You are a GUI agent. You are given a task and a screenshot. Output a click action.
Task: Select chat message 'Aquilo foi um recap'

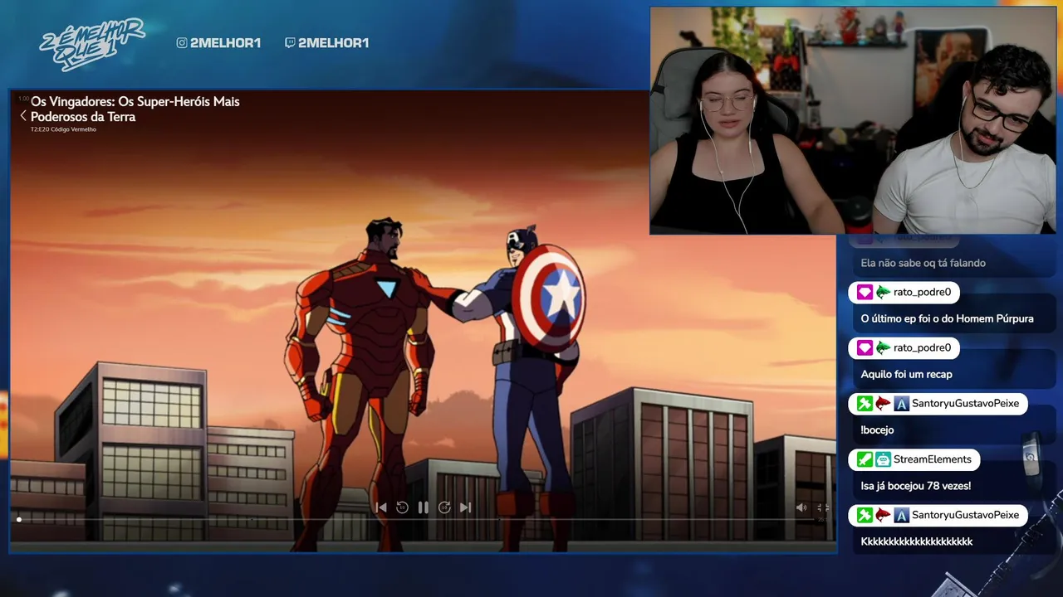[x=906, y=374]
